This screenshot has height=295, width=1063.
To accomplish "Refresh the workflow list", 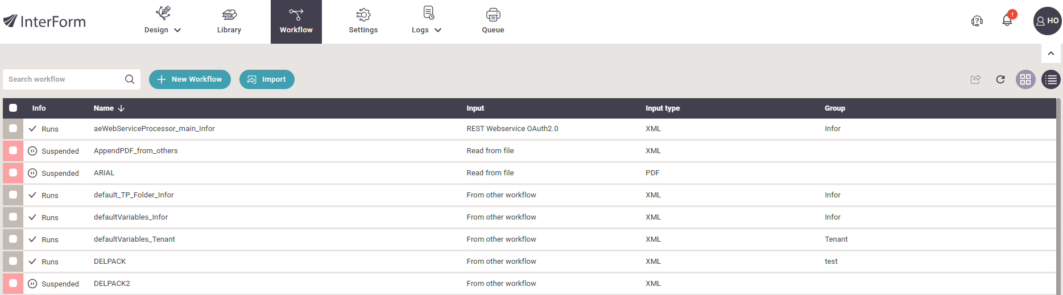I will click(x=1000, y=79).
